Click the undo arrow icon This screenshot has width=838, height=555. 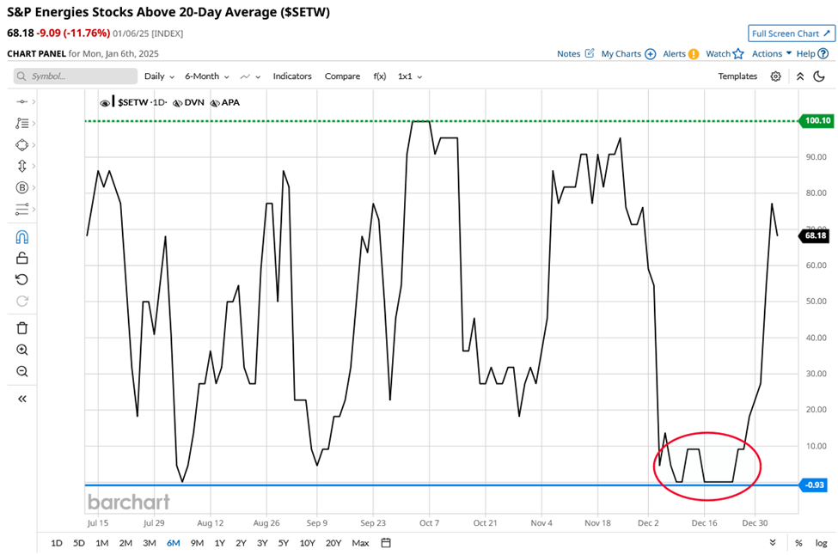[x=22, y=279]
